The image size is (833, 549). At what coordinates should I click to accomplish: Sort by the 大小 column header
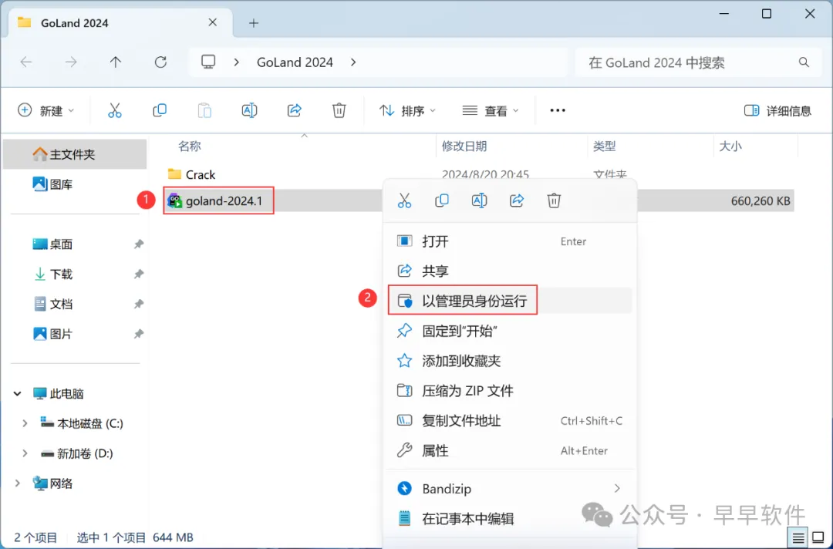point(730,146)
